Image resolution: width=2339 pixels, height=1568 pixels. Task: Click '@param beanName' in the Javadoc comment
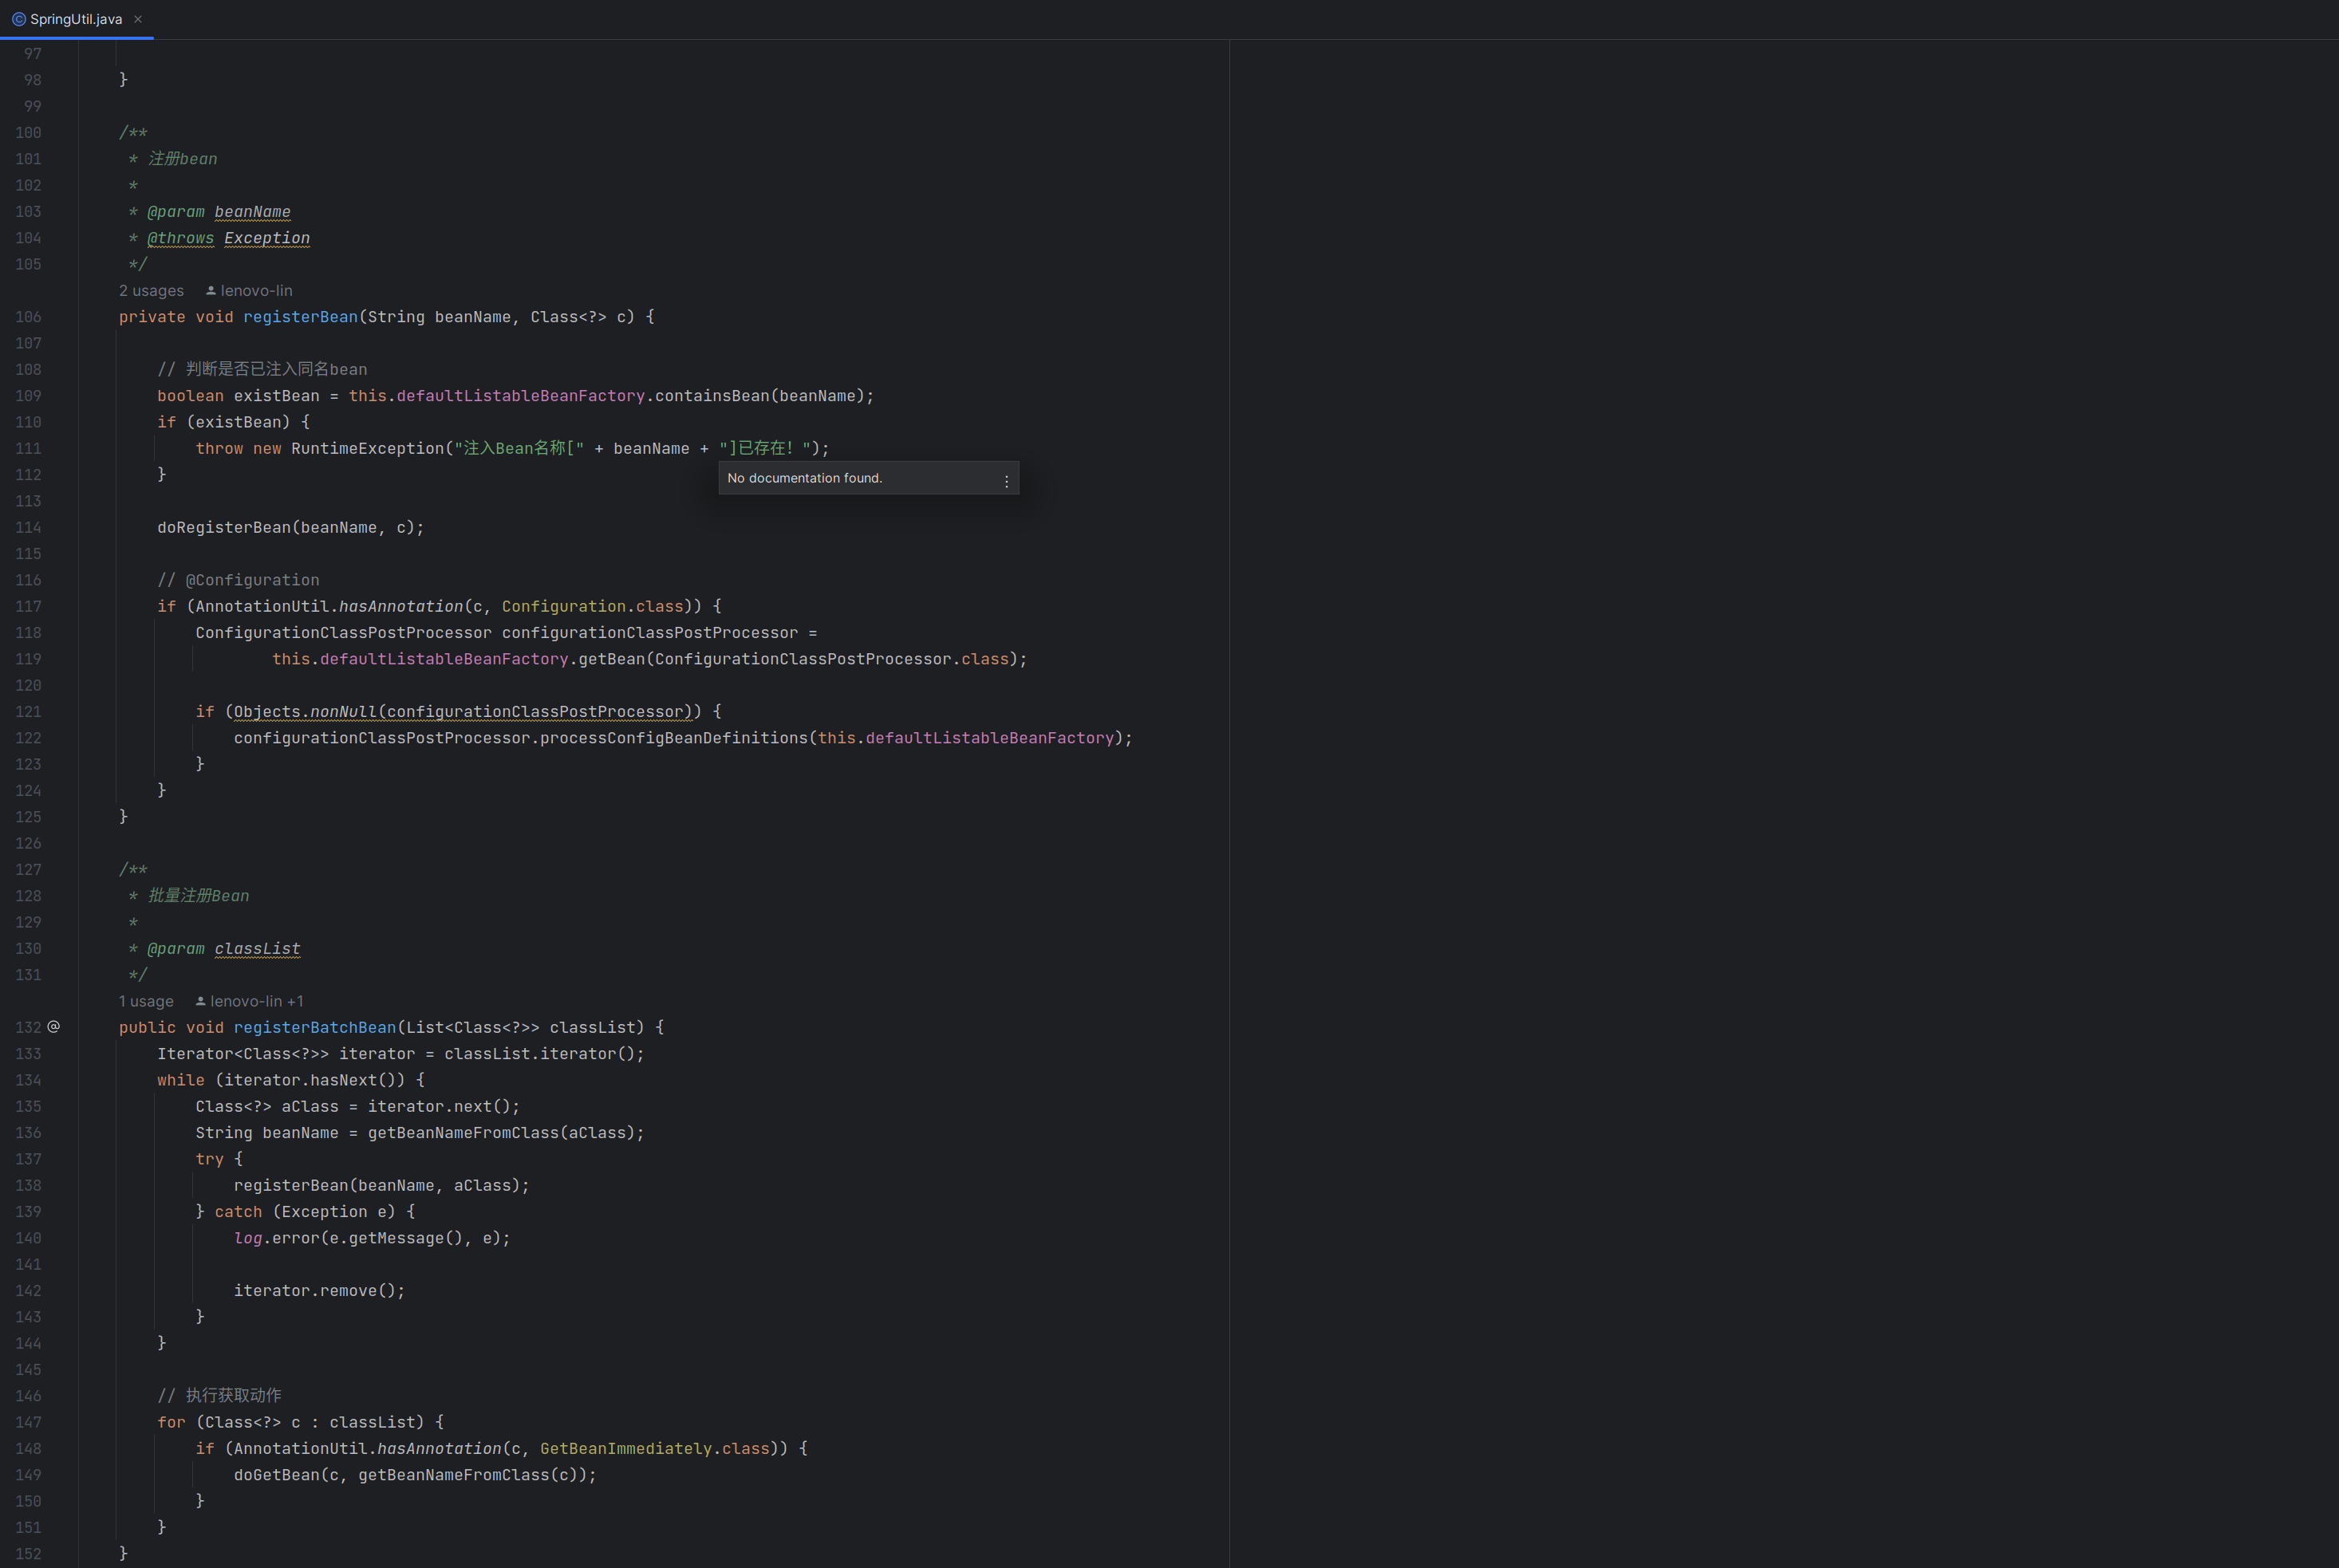[219, 212]
